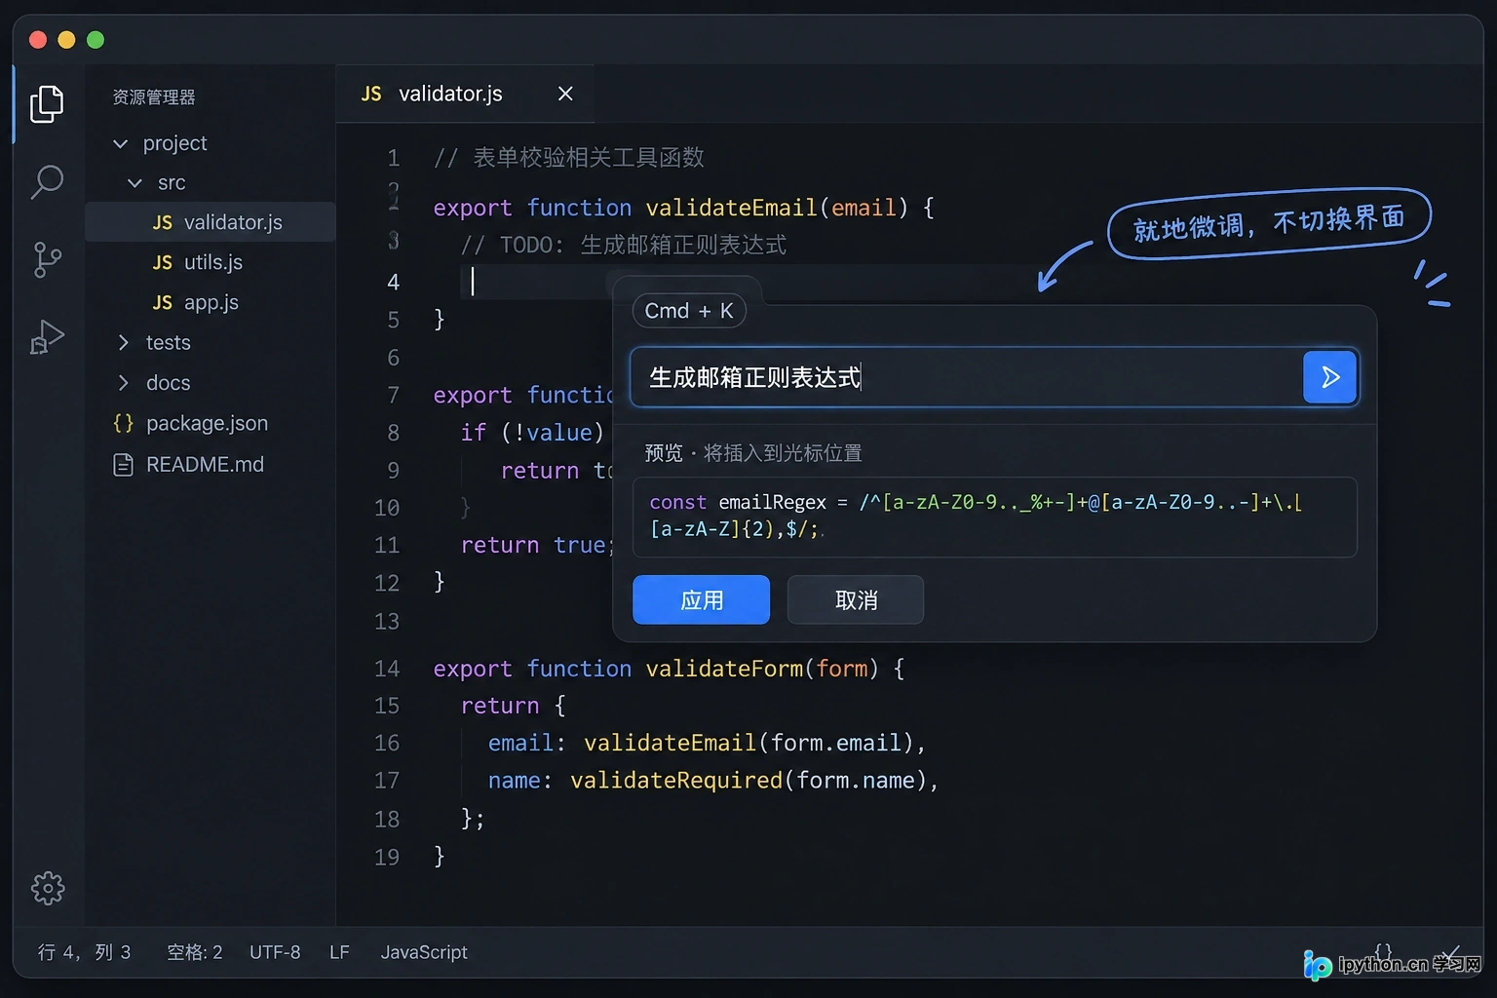
Task: Close the validator.js tab with the X
Action: click(x=565, y=94)
